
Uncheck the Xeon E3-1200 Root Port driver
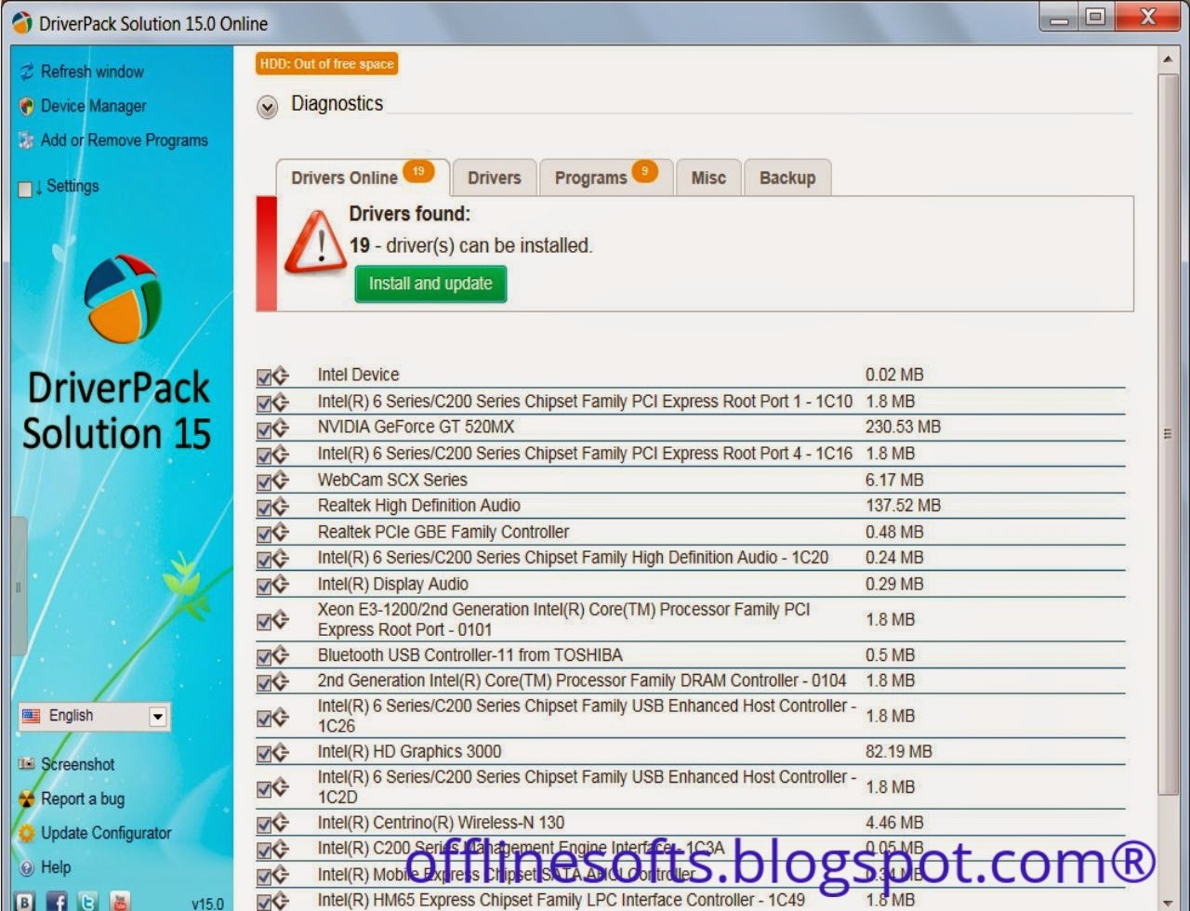coord(264,621)
